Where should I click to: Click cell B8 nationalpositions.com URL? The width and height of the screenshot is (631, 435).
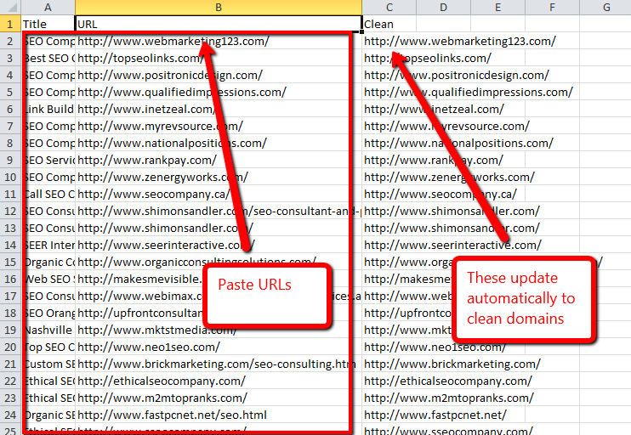click(x=219, y=143)
